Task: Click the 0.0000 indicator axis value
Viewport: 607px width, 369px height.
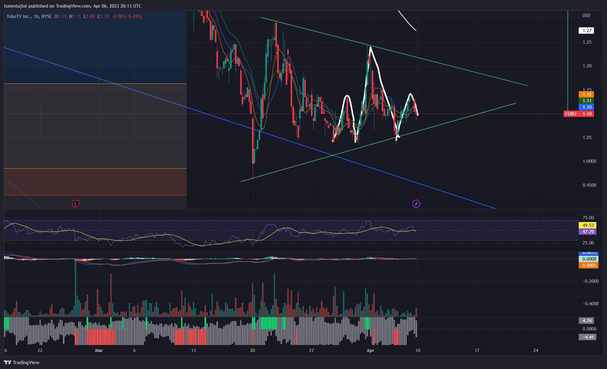Action: click(x=589, y=329)
